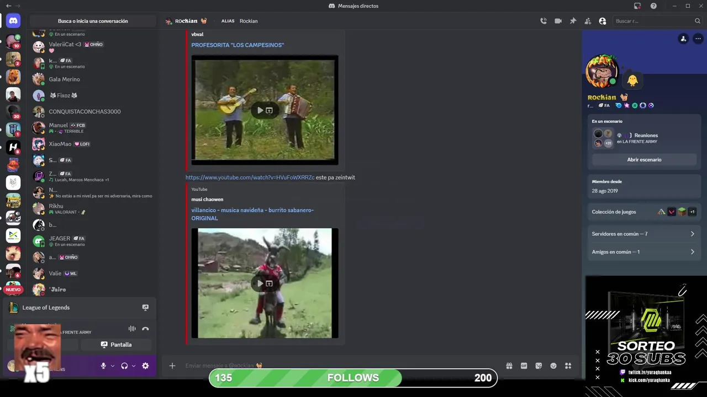Expand Servidores en común — 7
This screenshot has height=397, width=707.
click(x=644, y=234)
